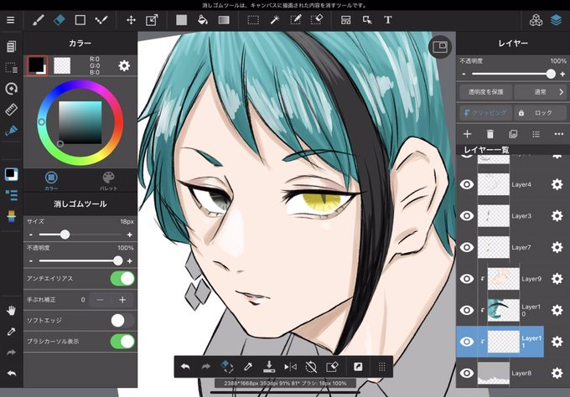This screenshot has height=397, width=570.
Task: Increase 手ぶれ補正 with plus button
Action: click(x=122, y=300)
